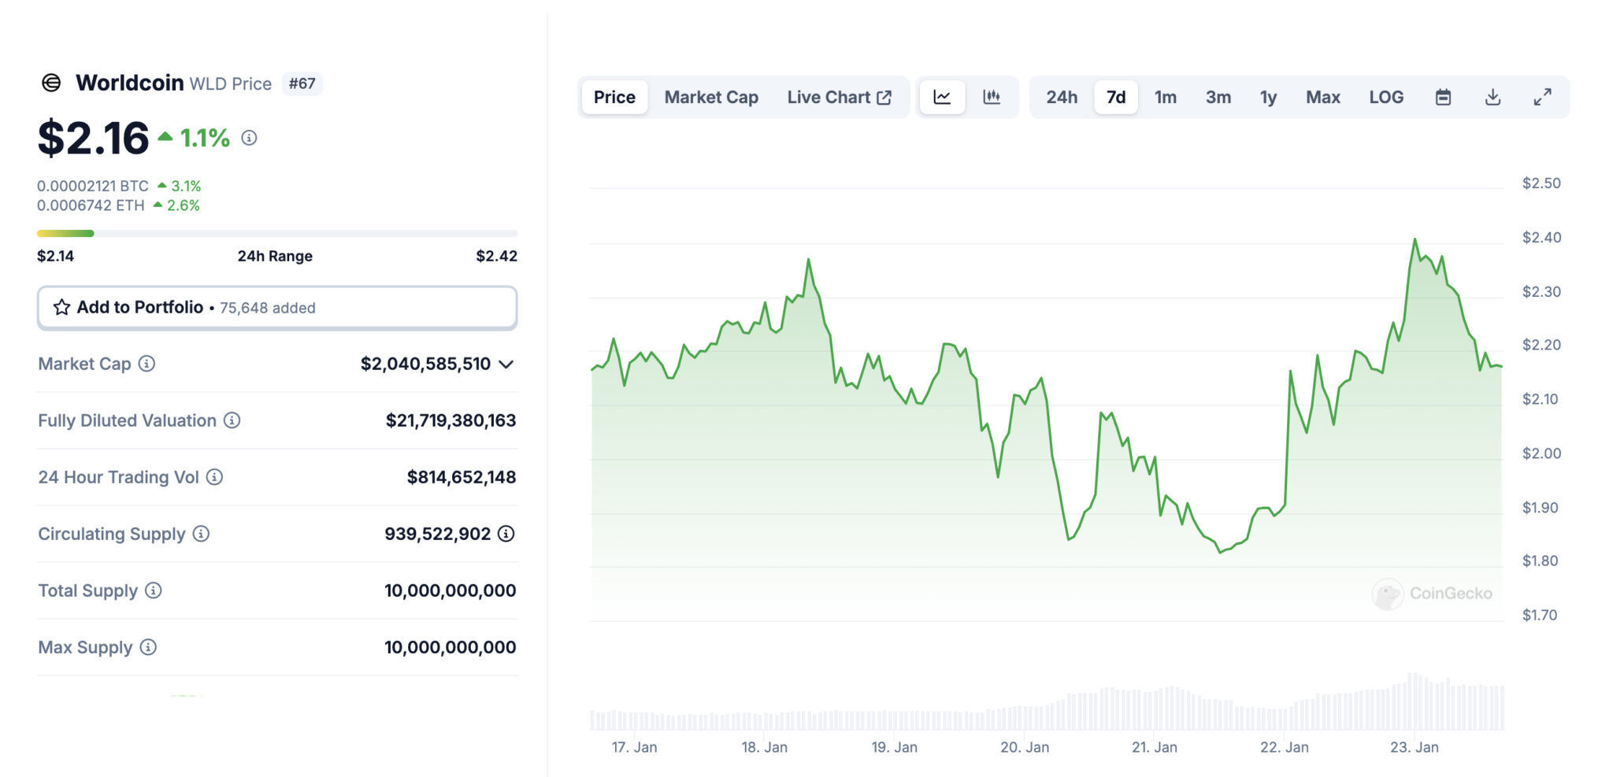Click the $2.16 current price
This screenshot has height=777, width=1613.
click(x=93, y=138)
